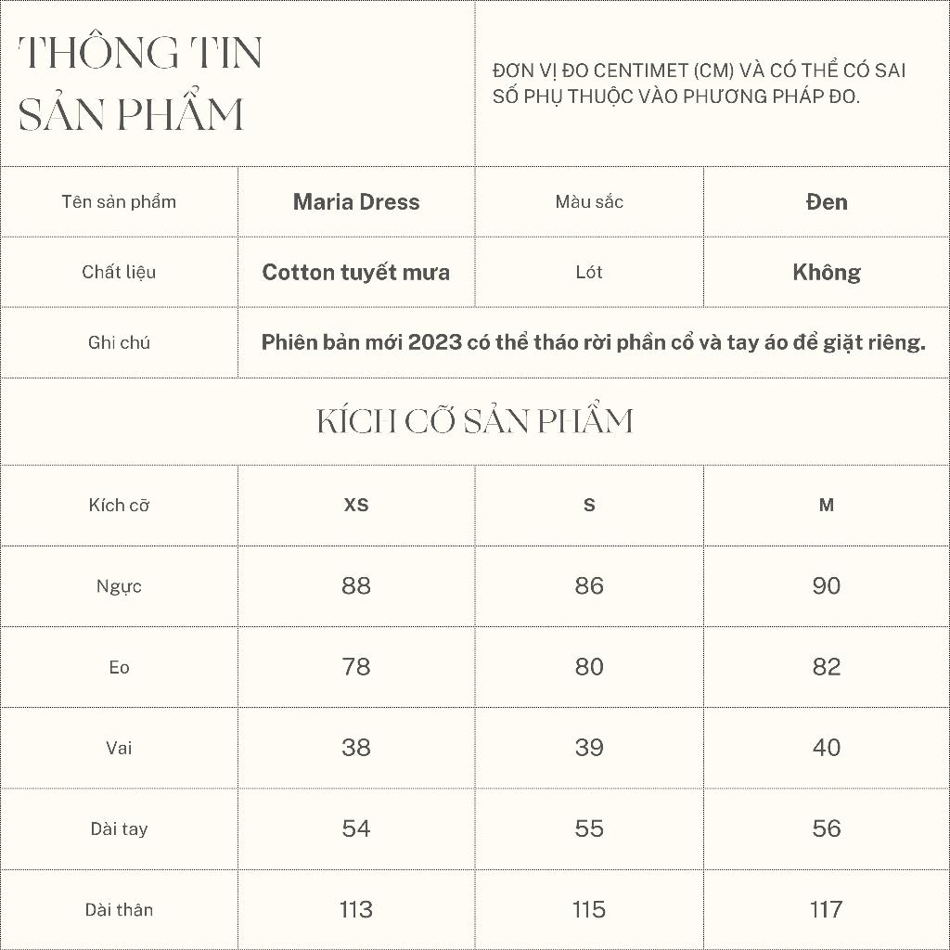Click the bust value 88 for XS
The height and width of the screenshot is (950, 950).
pyautogui.click(x=356, y=586)
